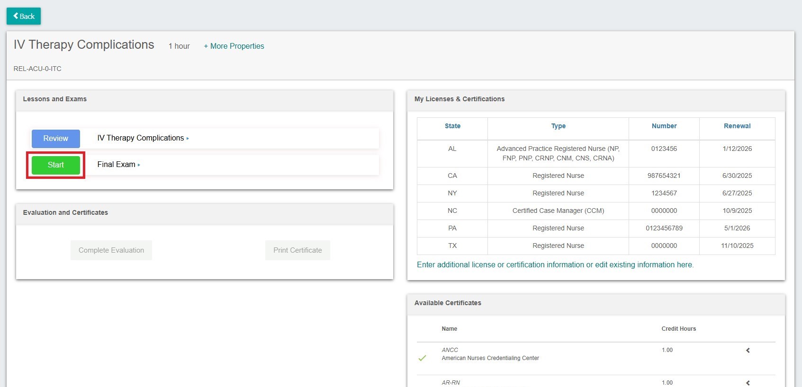Click the Final Exam title text
This screenshot has height=387, width=802.
pyautogui.click(x=116, y=165)
